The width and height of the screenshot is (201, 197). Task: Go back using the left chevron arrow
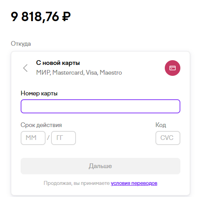[x=25, y=68]
